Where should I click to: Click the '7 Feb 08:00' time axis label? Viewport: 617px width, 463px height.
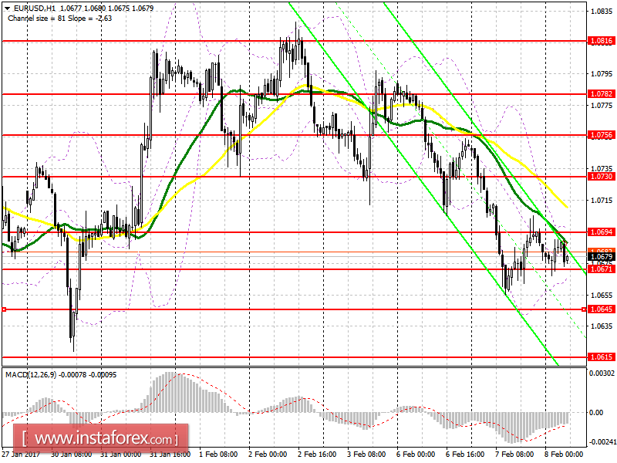(514, 455)
